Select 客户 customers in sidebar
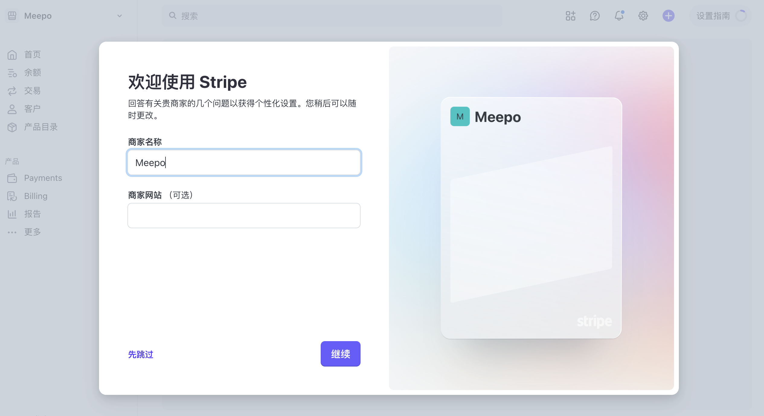 [32, 109]
